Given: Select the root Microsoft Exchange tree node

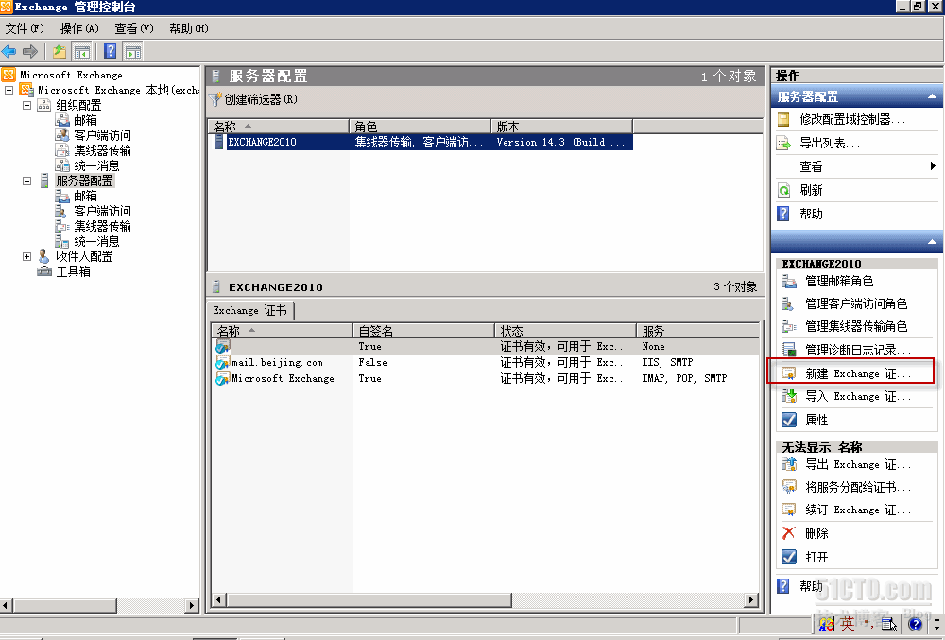Looking at the screenshot, I should point(71,75).
